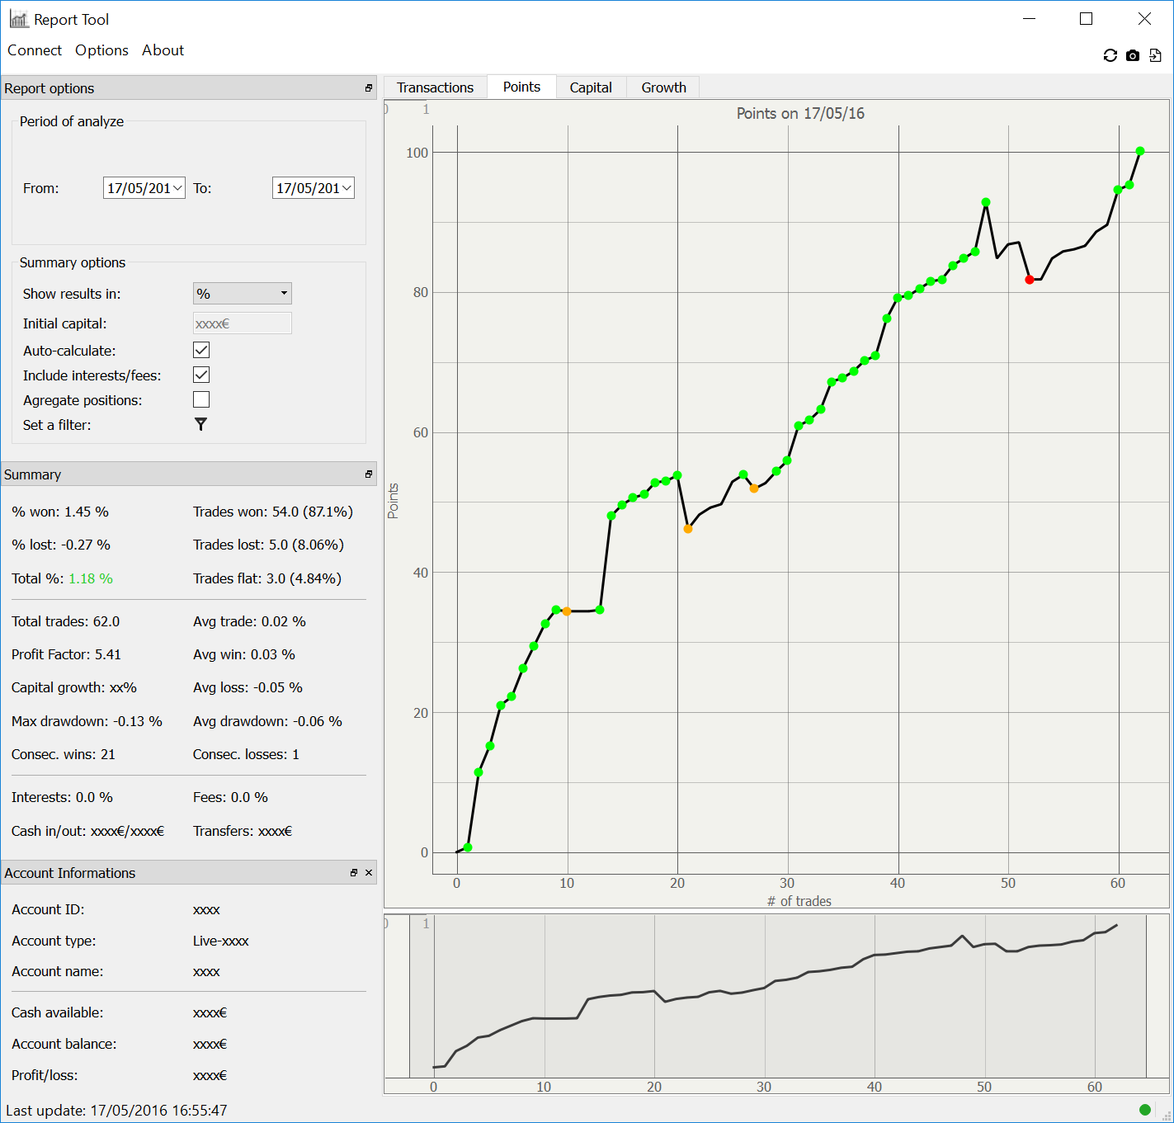Viewport: 1174px width, 1123px height.
Task: Click the chart title 'Points on 17/05/16'
Action: (800, 113)
